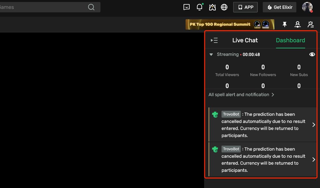The width and height of the screenshot is (320, 188).
Task: Open All spell alert and notification
Action: (x=241, y=95)
